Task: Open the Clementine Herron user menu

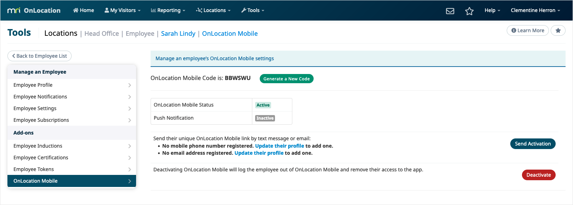Action: pos(535,10)
